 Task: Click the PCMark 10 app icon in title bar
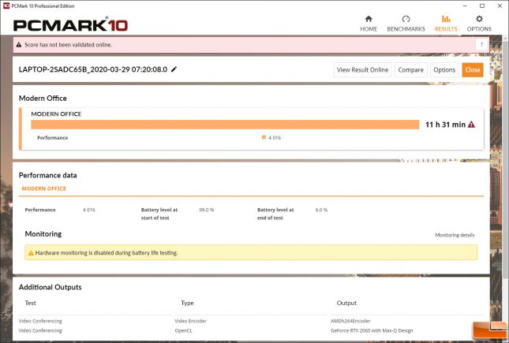6,6
